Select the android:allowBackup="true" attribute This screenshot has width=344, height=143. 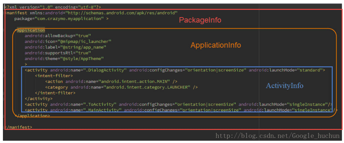click(58, 36)
